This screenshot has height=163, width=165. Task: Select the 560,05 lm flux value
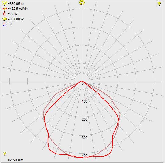point(16,4)
